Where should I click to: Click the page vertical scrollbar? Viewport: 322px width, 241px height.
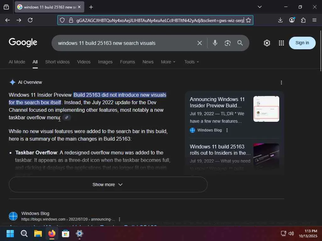tap(320, 51)
